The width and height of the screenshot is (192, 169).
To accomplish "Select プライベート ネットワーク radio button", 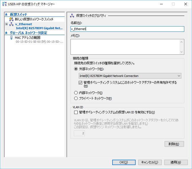I will pyautogui.click(x=76, y=98).
